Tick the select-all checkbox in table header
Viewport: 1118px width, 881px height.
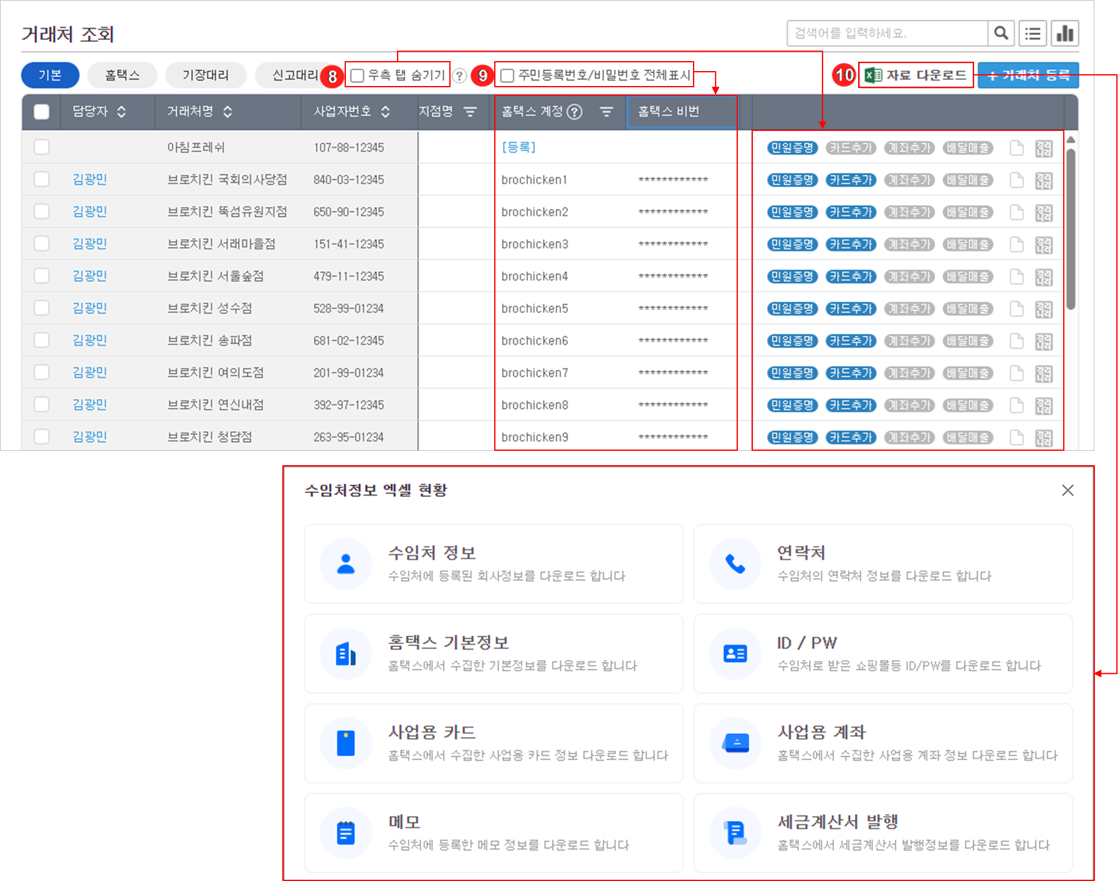click(x=42, y=112)
